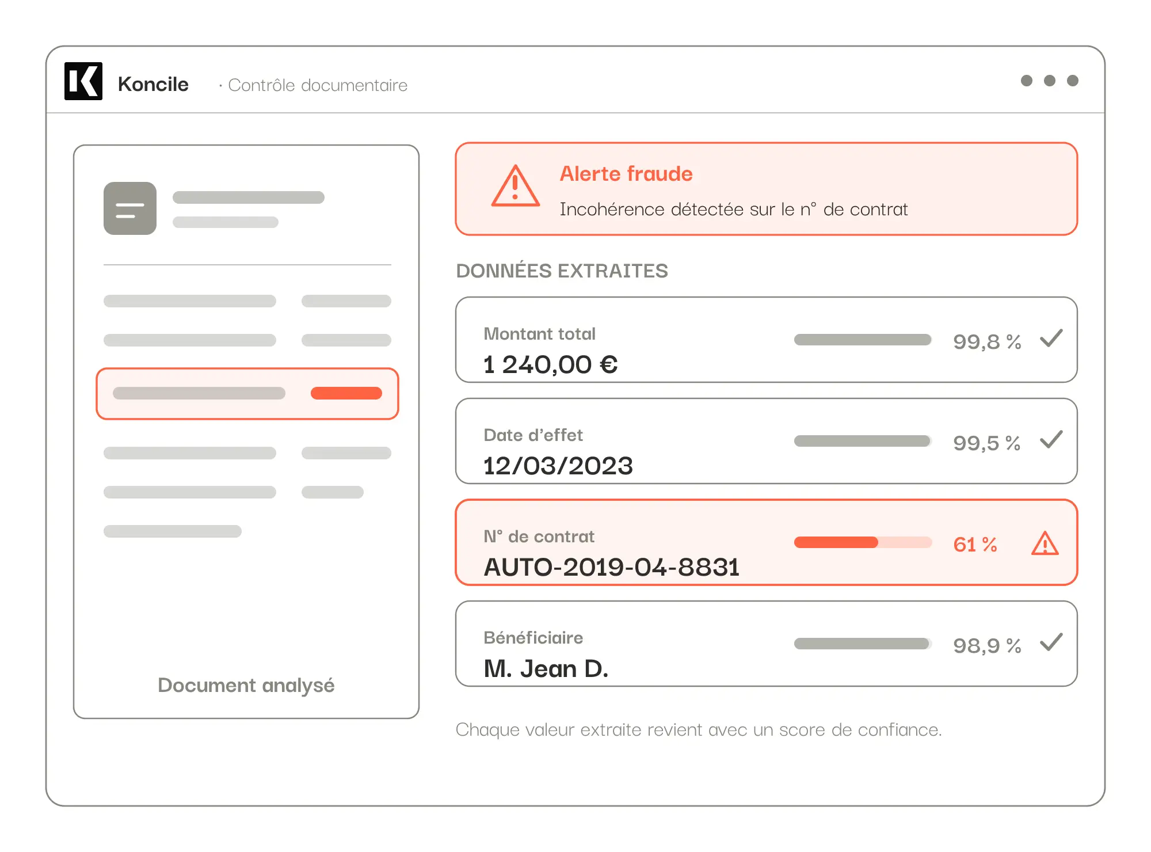Click the Chaque valeur extraite footer note

click(x=699, y=730)
